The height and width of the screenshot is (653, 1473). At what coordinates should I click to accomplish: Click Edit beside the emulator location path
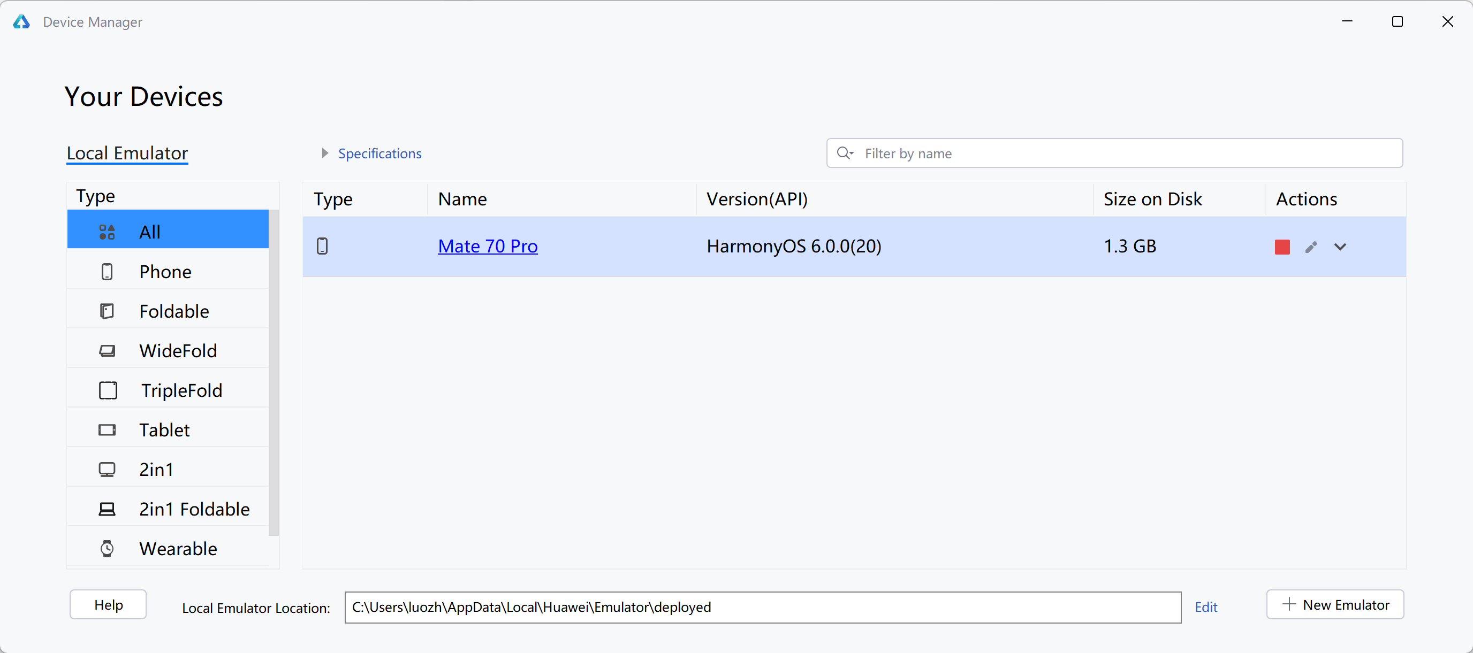point(1205,606)
